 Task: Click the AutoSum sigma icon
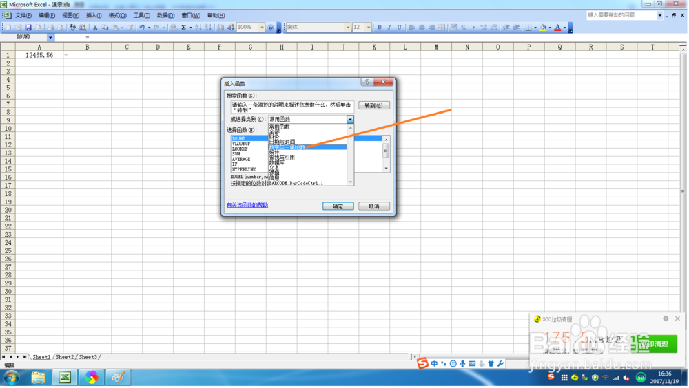[x=184, y=28]
